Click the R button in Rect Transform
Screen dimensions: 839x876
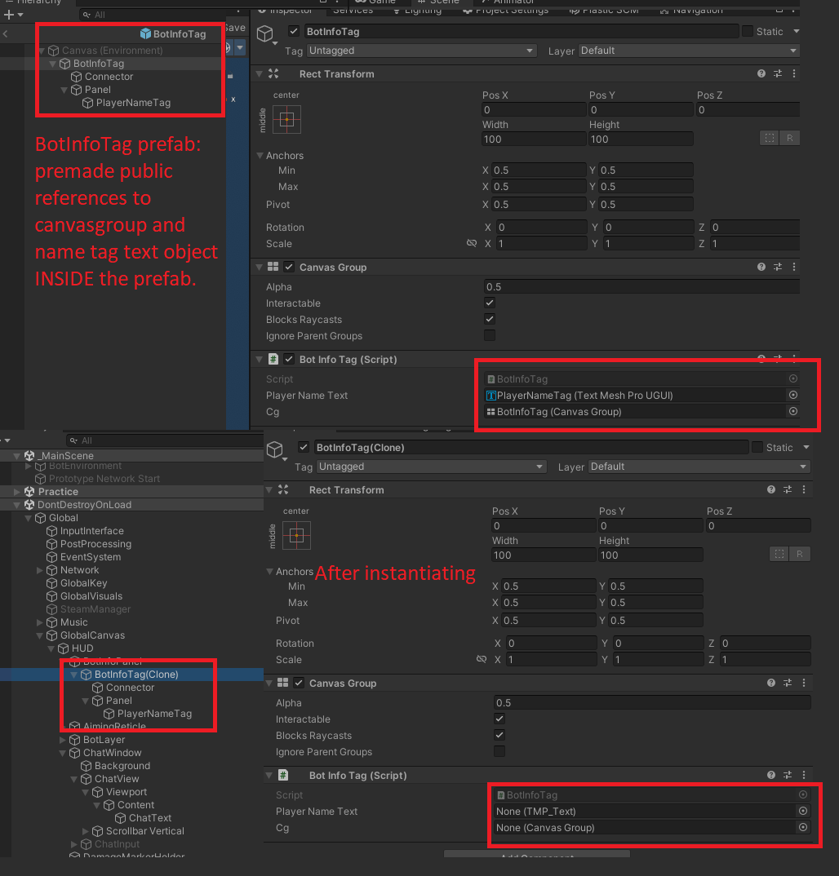click(790, 138)
